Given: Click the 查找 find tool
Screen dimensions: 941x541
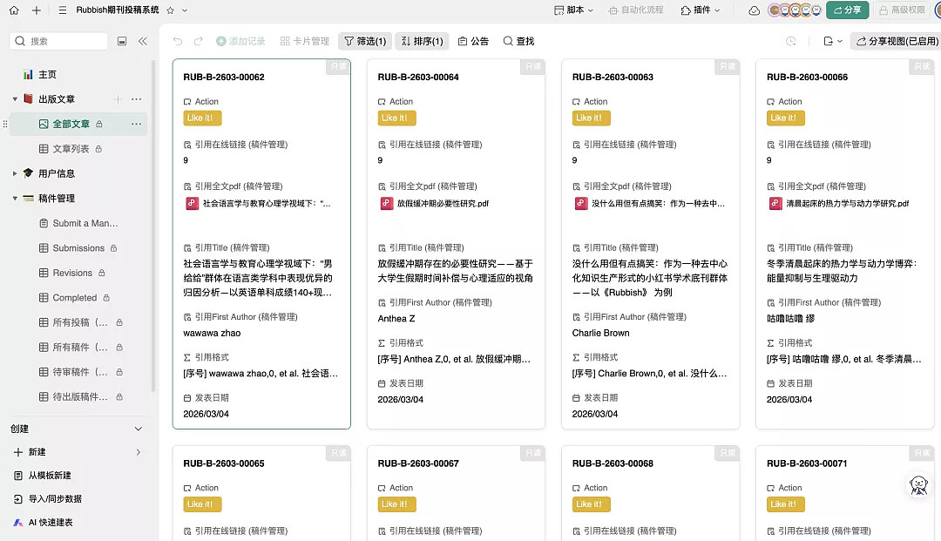Looking at the screenshot, I should pos(518,41).
